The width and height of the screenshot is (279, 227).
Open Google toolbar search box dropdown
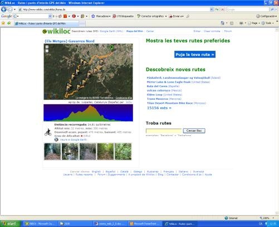tap(50, 16)
